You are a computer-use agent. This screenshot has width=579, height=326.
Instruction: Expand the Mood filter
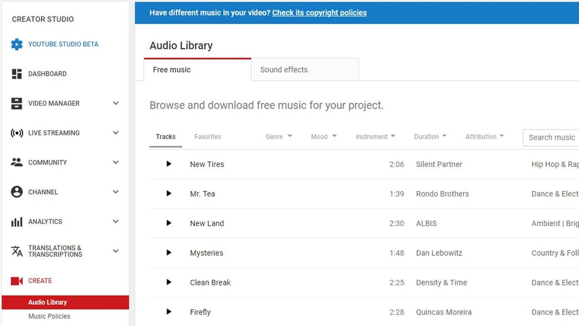pyautogui.click(x=324, y=137)
